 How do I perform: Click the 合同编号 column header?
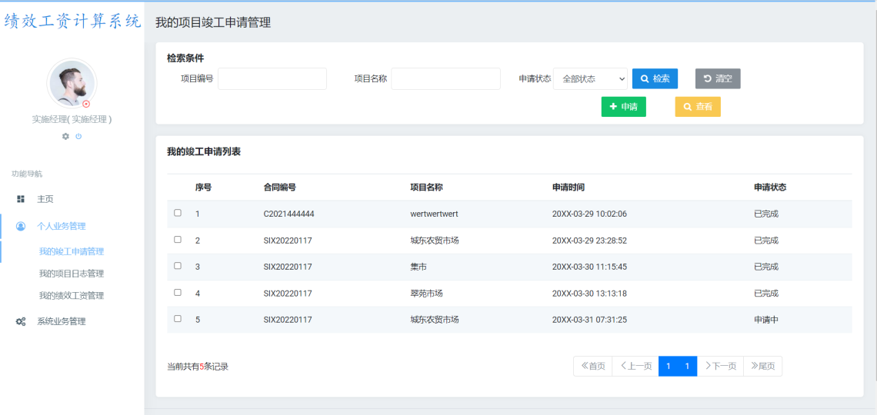tap(280, 188)
